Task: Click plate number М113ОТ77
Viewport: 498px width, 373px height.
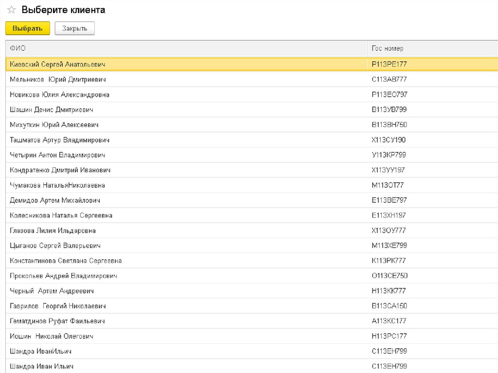Action: (x=387, y=185)
